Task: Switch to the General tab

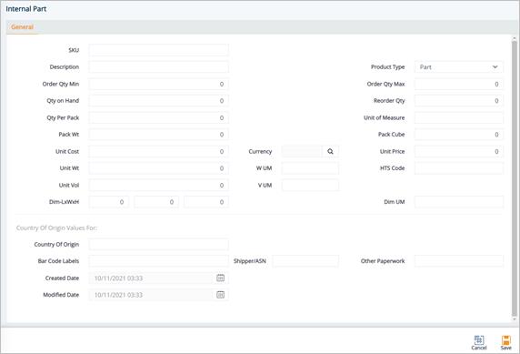Action: pyautogui.click(x=22, y=27)
